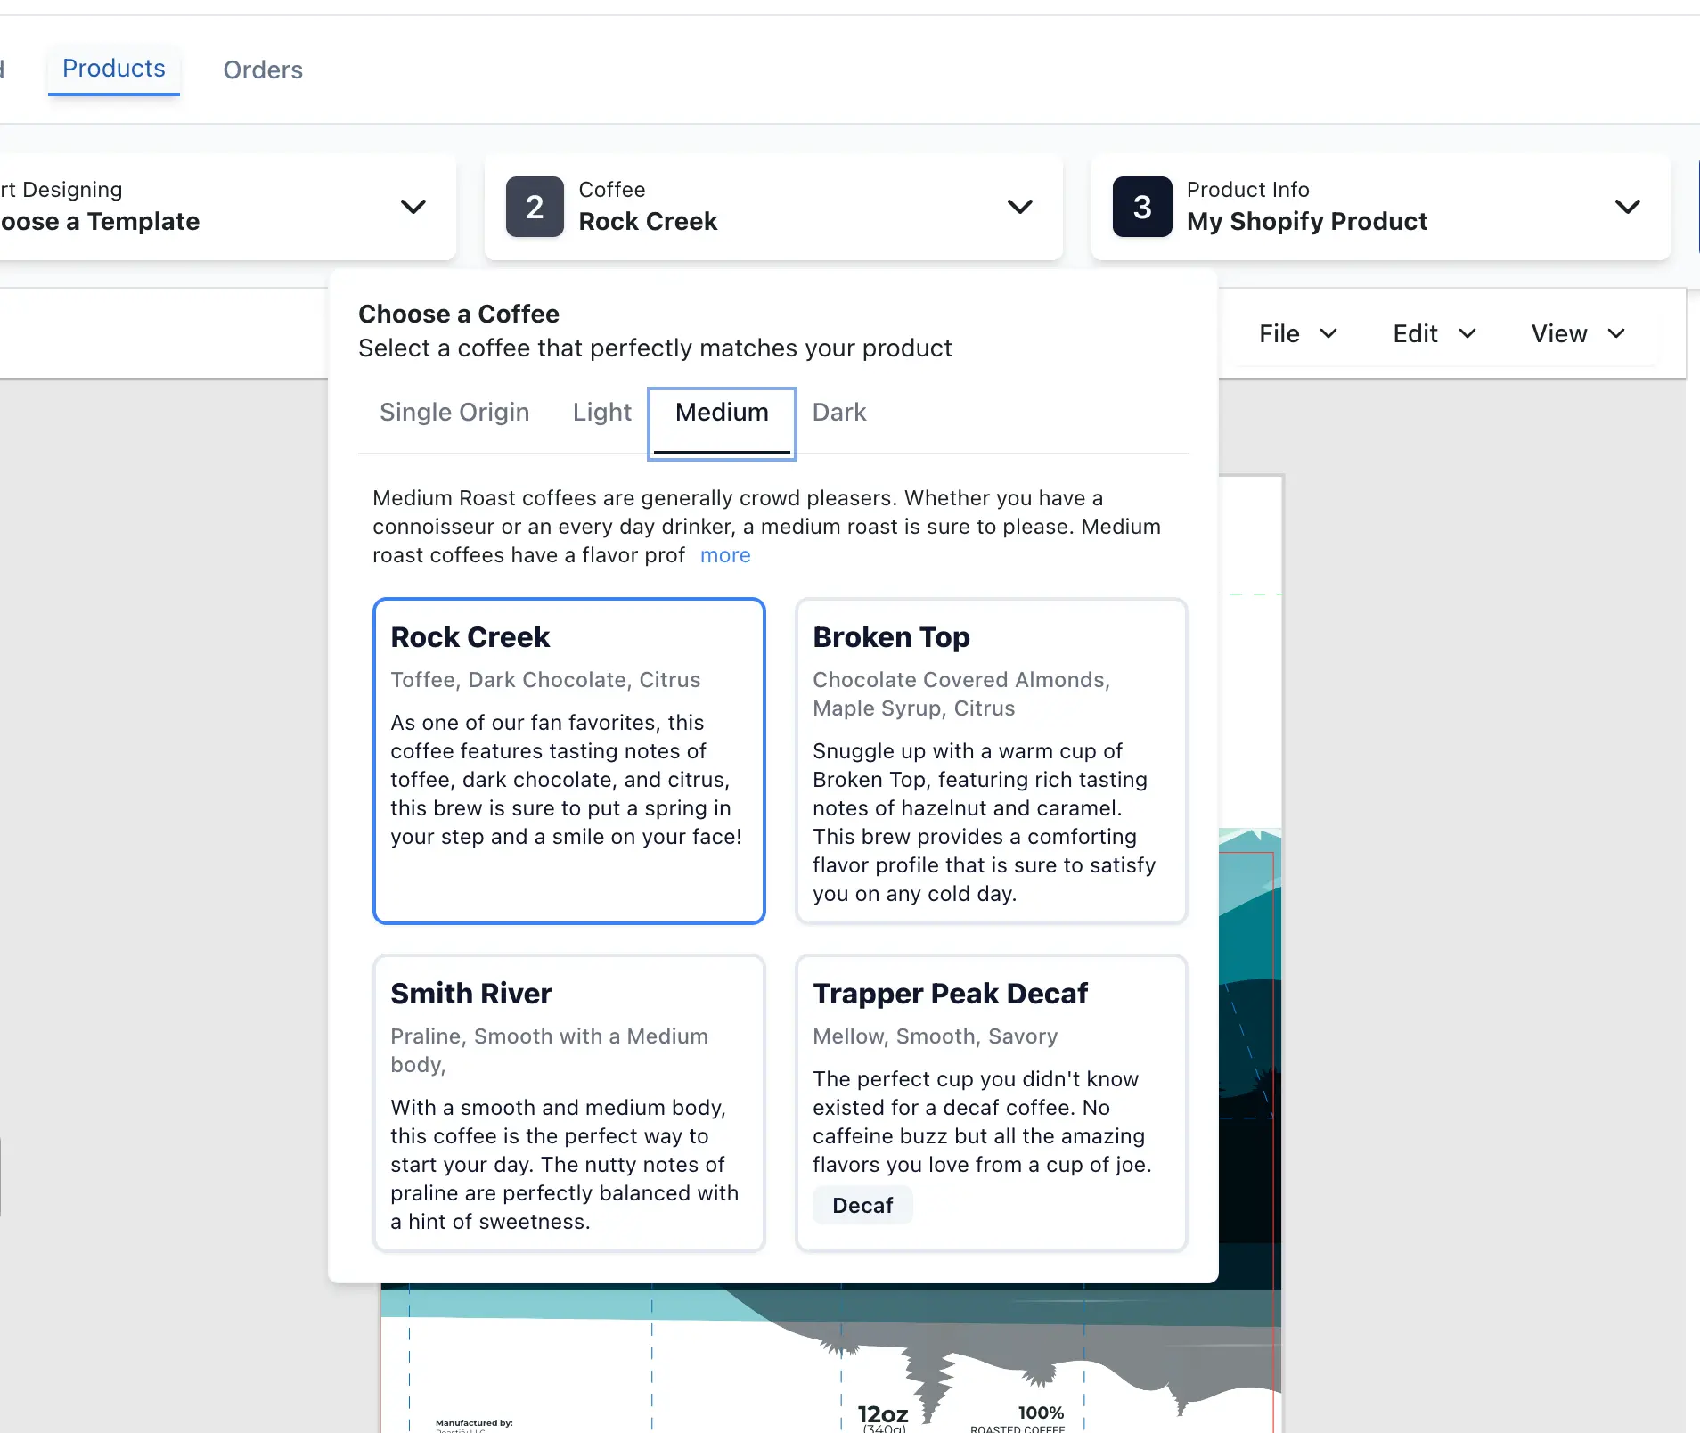
Task: Open the View menu dropdown
Action: (1577, 333)
